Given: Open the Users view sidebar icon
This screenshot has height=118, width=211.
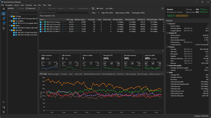Looking at the screenshot, I should (x=4, y=18).
